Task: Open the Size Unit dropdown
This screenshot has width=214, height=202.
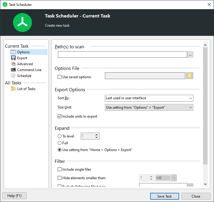Action: point(149,108)
